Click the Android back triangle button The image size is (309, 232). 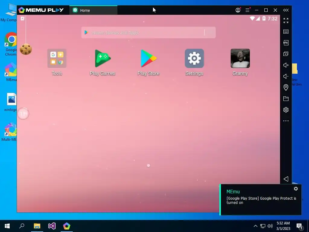coord(286,179)
